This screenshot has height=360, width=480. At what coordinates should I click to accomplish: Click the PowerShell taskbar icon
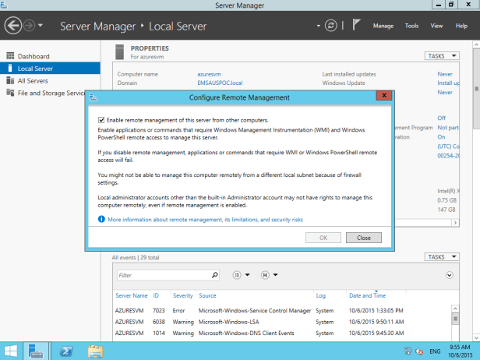[x=67, y=351]
